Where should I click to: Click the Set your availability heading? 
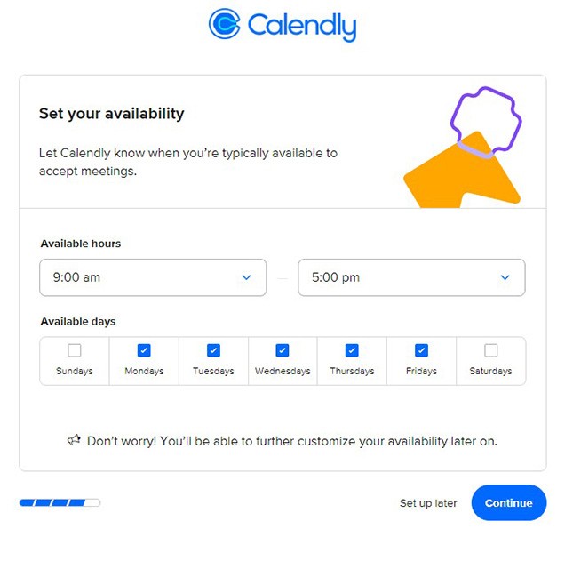pos(111,114)
